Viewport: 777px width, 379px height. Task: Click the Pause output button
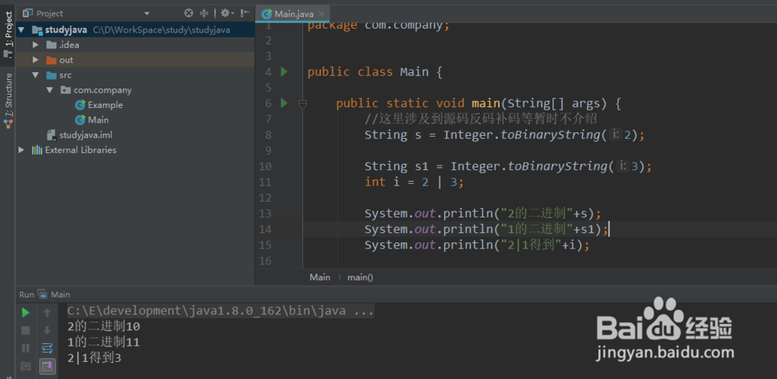pos(26,348)
